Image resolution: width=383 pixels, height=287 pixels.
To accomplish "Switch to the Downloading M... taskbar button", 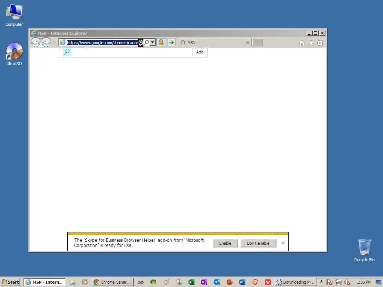I will (295, 282).
